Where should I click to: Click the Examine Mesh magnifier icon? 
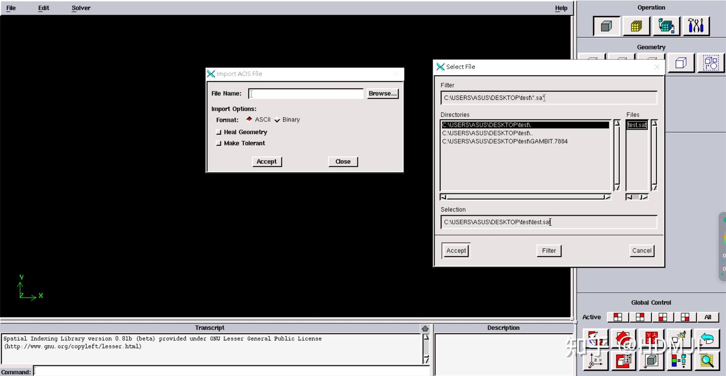[707, 360]
